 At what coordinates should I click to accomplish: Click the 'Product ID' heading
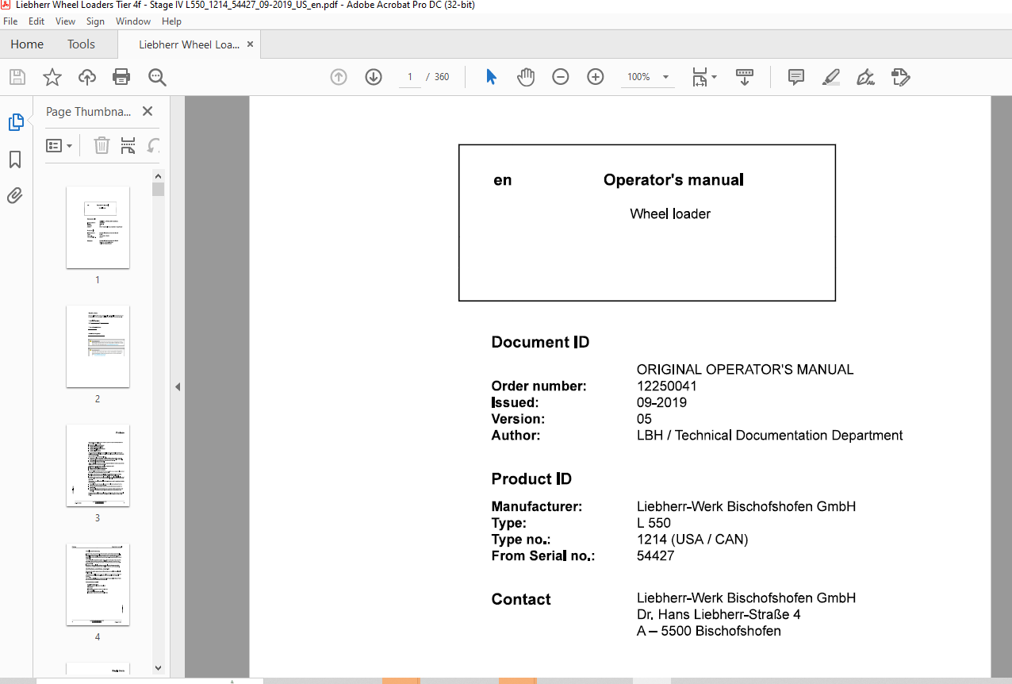tap(531, 479)
